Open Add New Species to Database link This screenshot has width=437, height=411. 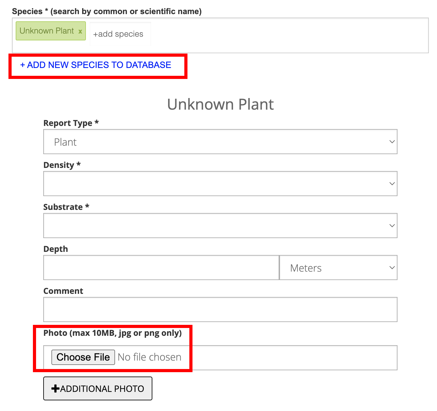click(x=96, y=65)
